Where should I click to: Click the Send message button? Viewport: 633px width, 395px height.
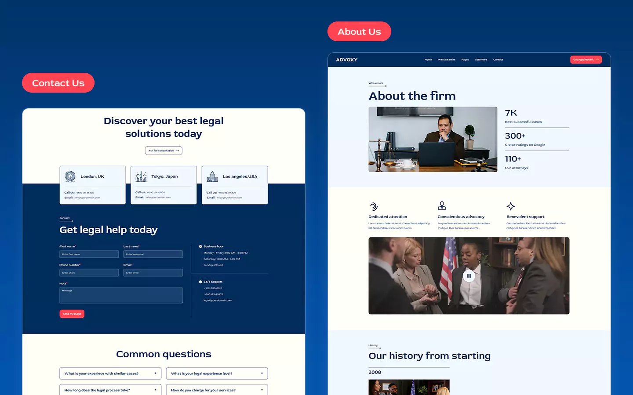point(72,314)
